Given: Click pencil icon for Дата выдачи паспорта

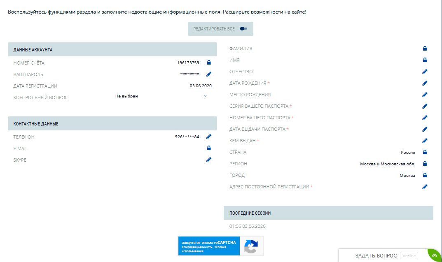Looking at the screenshot, I should coord(425,129).
